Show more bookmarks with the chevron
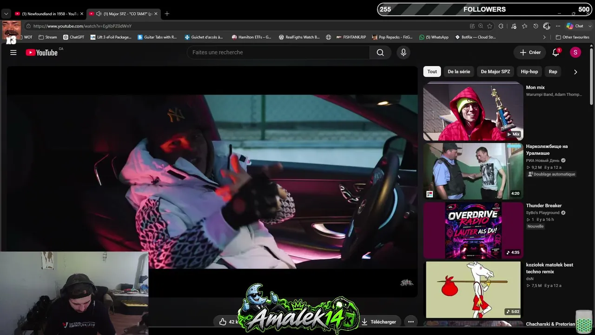 tap(544, 37)
